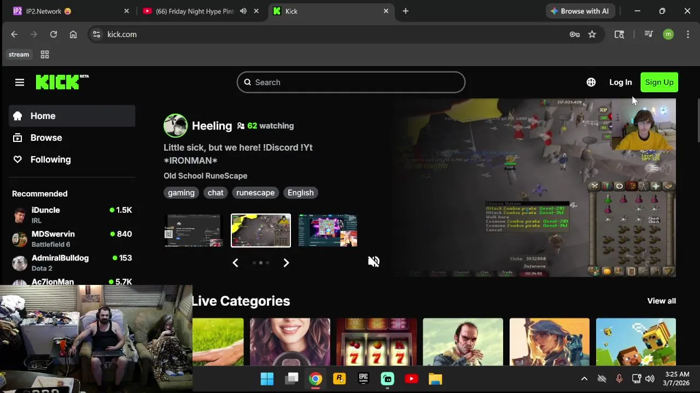Click the English tag
Viewport: 700px width, 393px height.
point(301,193)
